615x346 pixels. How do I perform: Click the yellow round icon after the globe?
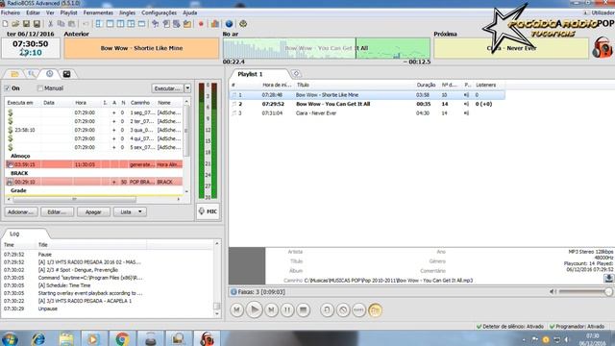(243, 24)
